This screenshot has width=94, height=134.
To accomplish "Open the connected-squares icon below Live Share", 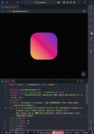I will (x=91, y=45).
